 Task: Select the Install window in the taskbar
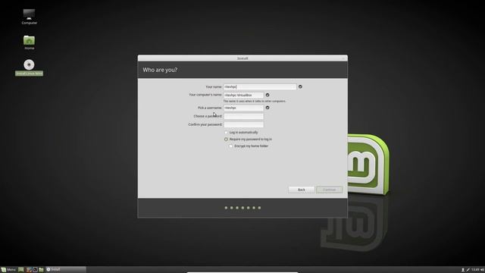[x=65, y=270]
